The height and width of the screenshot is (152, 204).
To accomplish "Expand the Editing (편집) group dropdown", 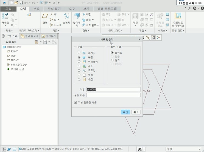I will click(142, 31).
